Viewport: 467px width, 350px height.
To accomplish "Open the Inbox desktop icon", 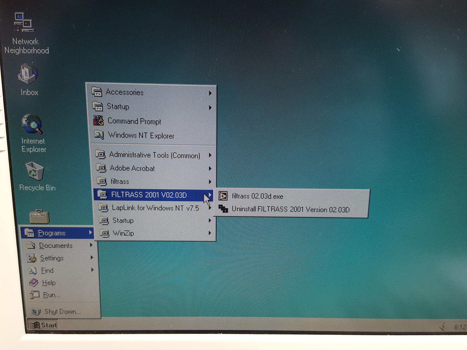I will (28, 74).
